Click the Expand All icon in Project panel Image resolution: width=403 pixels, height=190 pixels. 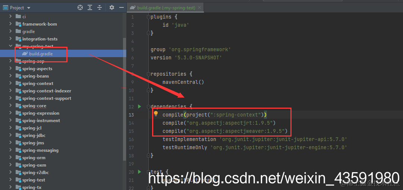pos(90,8)
